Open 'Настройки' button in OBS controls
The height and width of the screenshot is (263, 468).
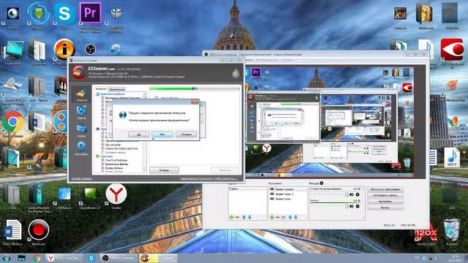(385, 202)
